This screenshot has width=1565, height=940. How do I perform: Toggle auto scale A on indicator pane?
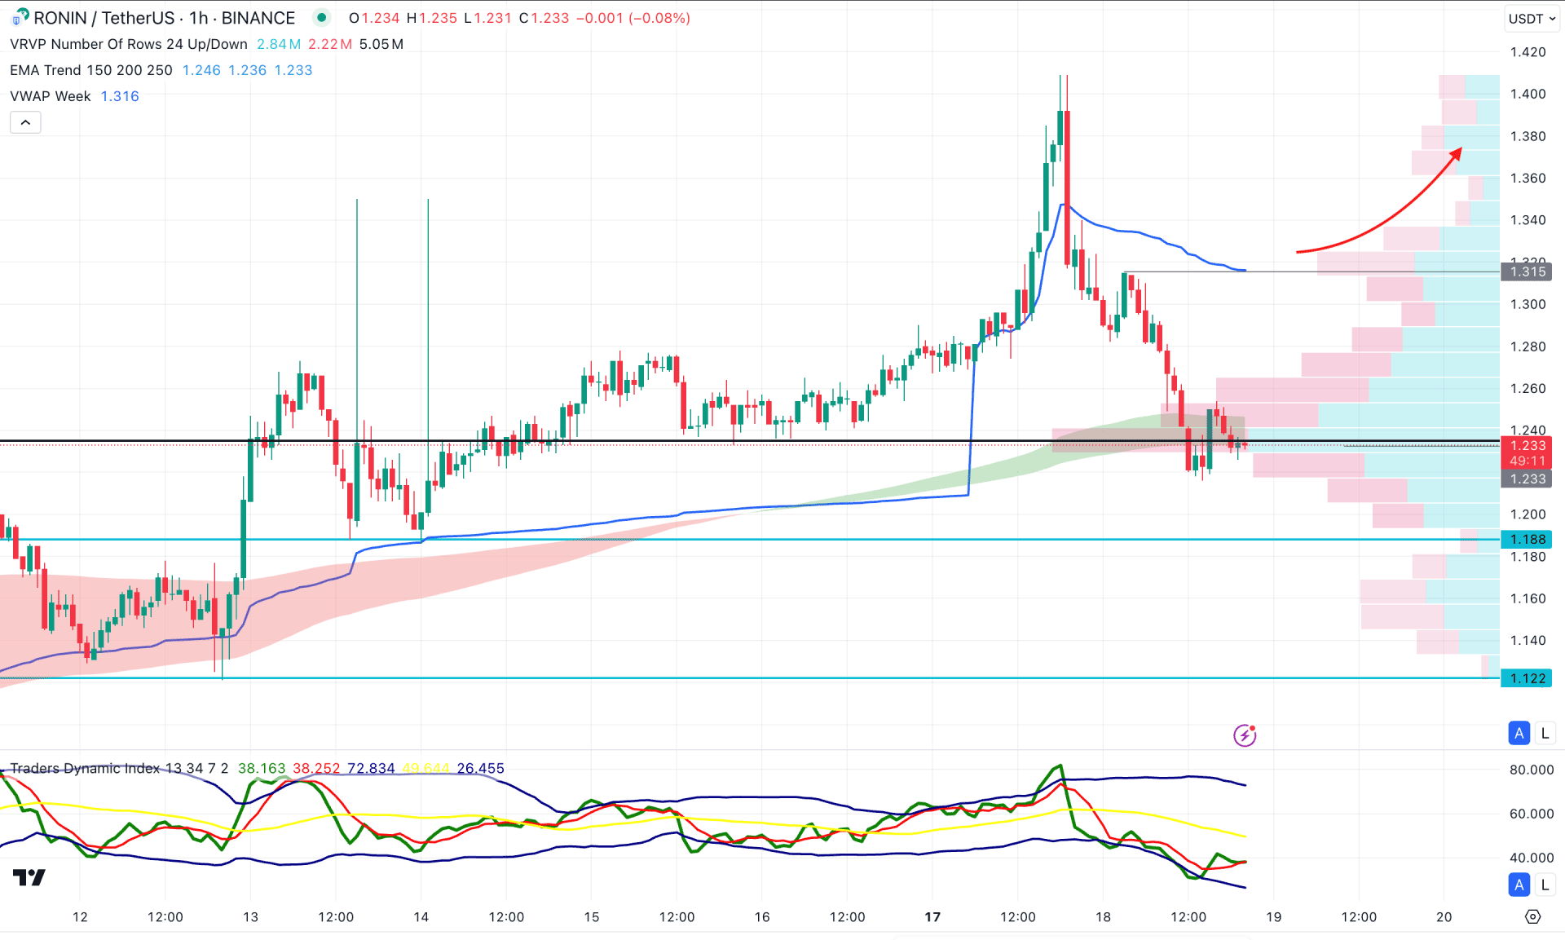pyautogui.click(x=1519, y=885)
